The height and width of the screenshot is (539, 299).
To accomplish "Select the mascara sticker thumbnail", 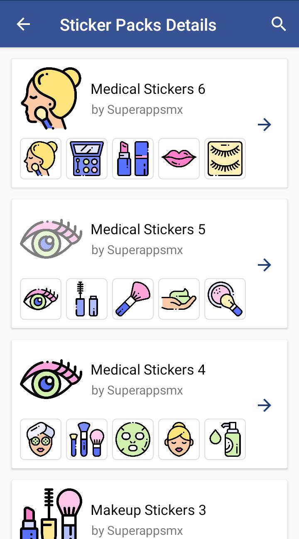I will coord(87,299).
